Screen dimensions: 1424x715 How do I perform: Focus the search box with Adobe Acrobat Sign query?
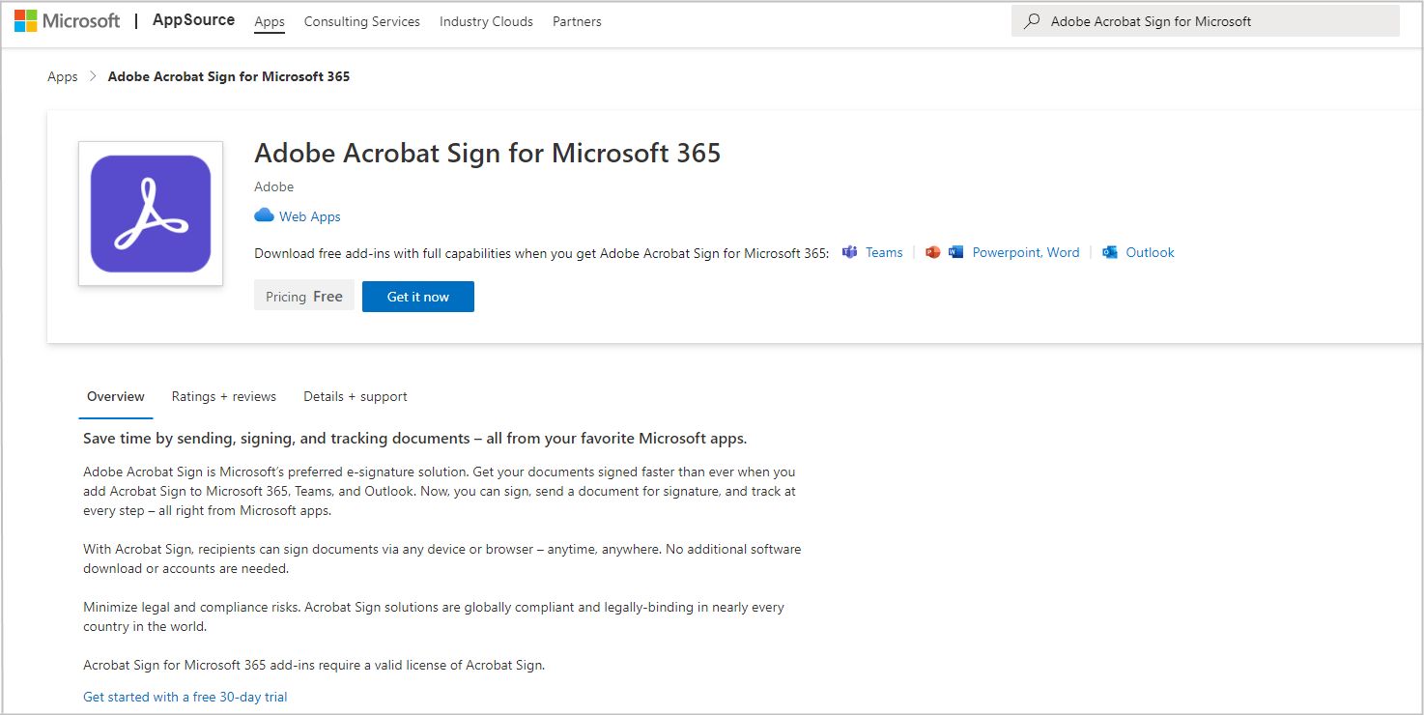tap(1206, 21)
